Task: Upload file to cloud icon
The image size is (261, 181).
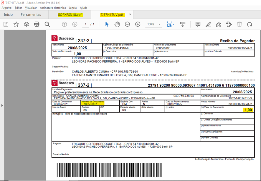Action: pos(27,24)
